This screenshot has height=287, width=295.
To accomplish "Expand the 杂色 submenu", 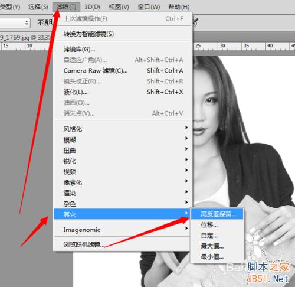I will tap(123, 204).
